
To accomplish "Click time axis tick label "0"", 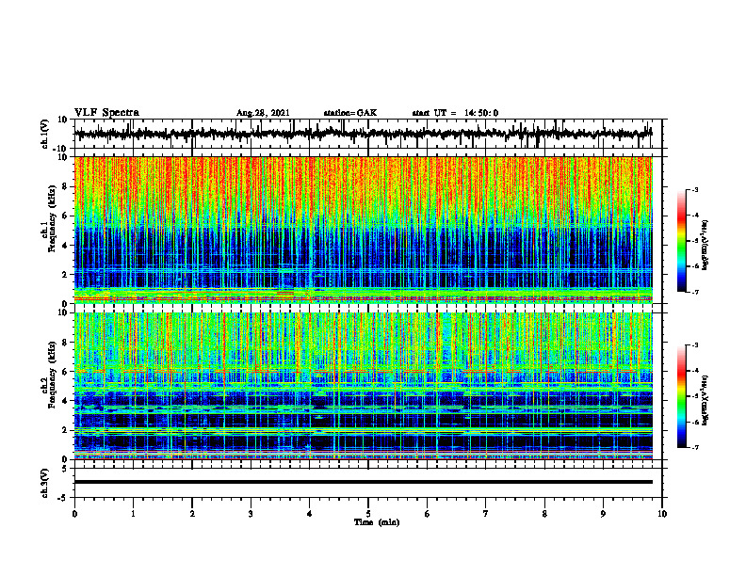I will click(74, 514).
